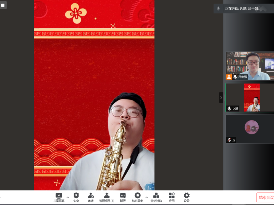Collapse the participant video sidebar arrow
The height and width of the screenshot is (205, 274).
point(221,98)
